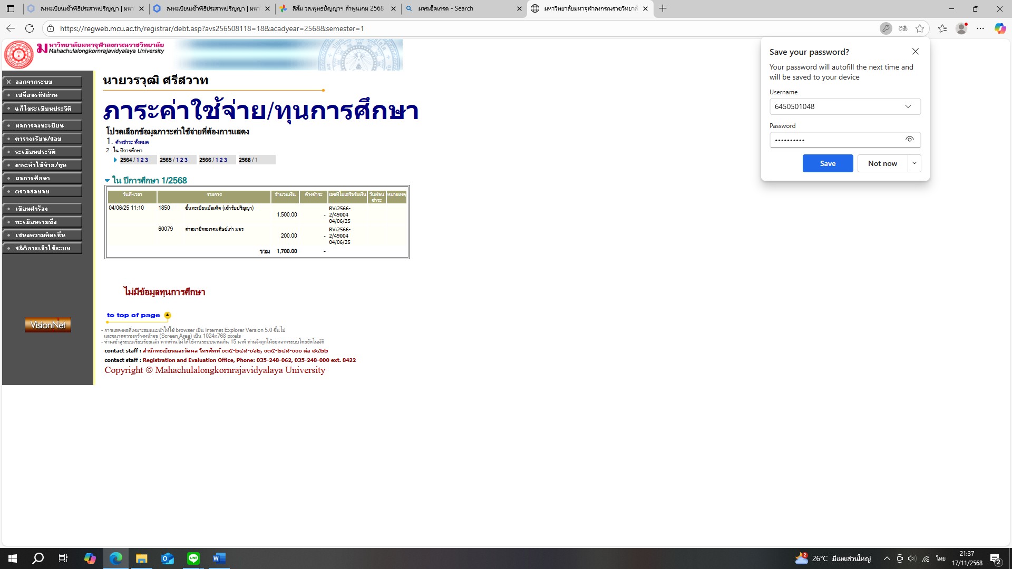Click the to top of page link
This screenshot has height=569, width=1012.
(x=133, y=315)
